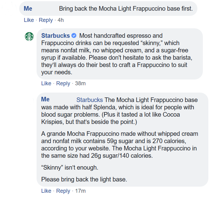The image size is (212, 197).
Task: Click the Please bring back the light base line
Action: (x=84, y=179)
